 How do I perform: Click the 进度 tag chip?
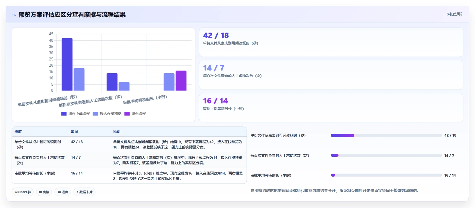[63, 192]
